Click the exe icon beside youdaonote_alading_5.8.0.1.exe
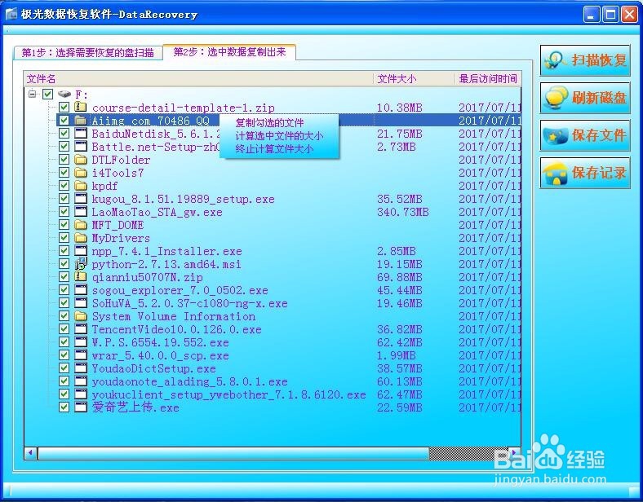The width and height of the screenshot is (643, 502). (81, 381)
